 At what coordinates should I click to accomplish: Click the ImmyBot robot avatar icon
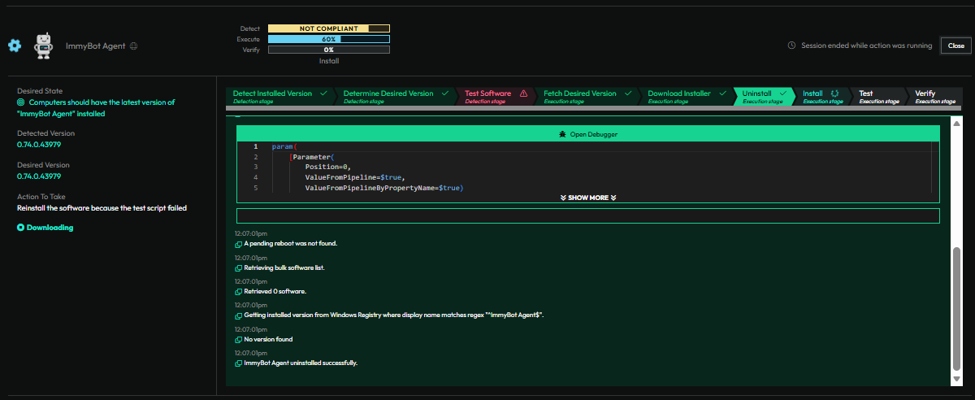coord(44,46)
